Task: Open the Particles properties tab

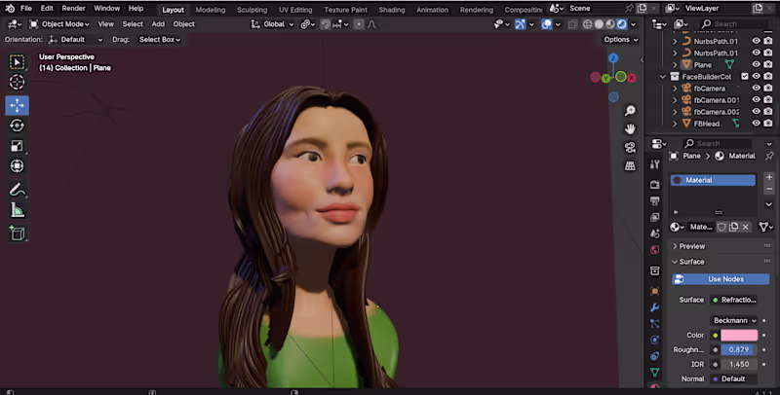Action: 654,324
